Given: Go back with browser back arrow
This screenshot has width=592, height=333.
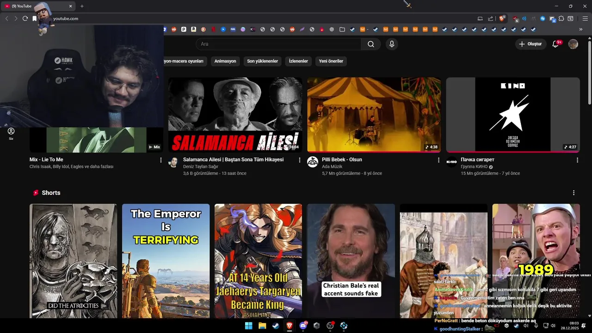Looking at the screenshot, I should coord(6,18).
